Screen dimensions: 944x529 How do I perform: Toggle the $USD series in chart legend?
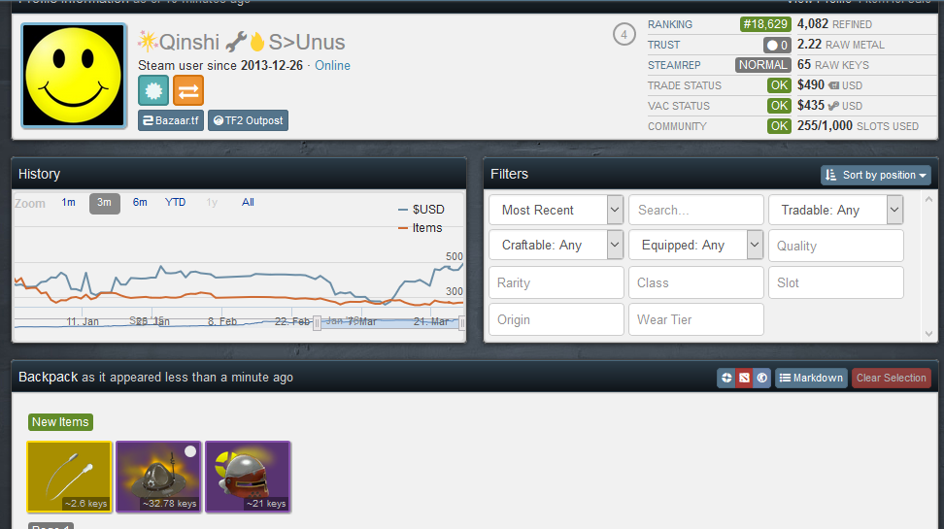pyautogui.click(x=421, y=210)
